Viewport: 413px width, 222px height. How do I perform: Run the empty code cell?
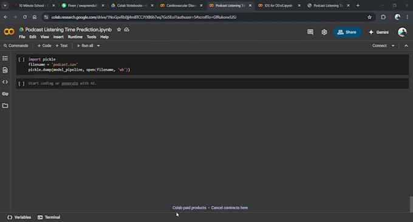[x=21, y=84]
